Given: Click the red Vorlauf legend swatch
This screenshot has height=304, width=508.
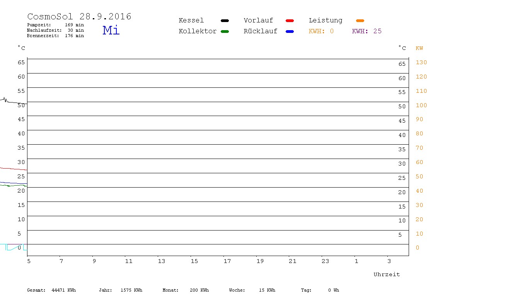Looking at the screenshot, I should pos(290,20).
